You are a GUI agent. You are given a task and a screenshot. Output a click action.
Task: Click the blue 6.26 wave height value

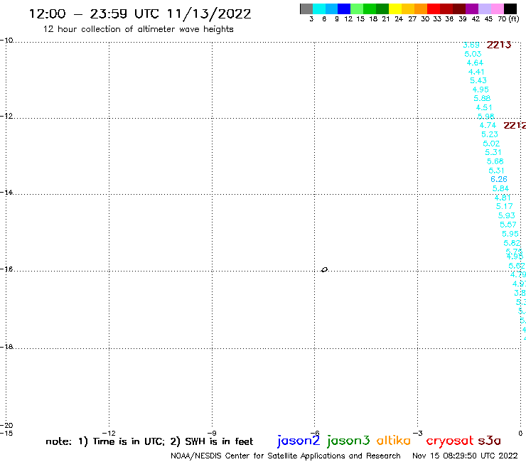coord(499,180)
